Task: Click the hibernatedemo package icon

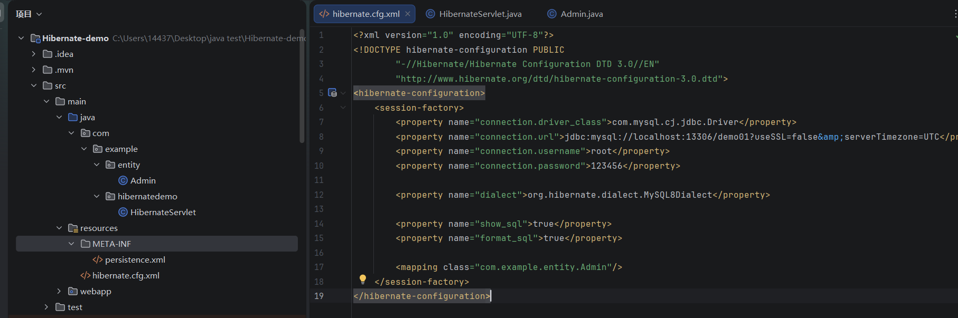Action: coord(110,196)
